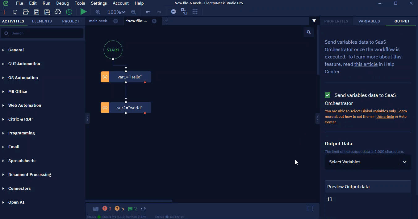Switch to the VARIABLES tab

(x=369, y=21)
